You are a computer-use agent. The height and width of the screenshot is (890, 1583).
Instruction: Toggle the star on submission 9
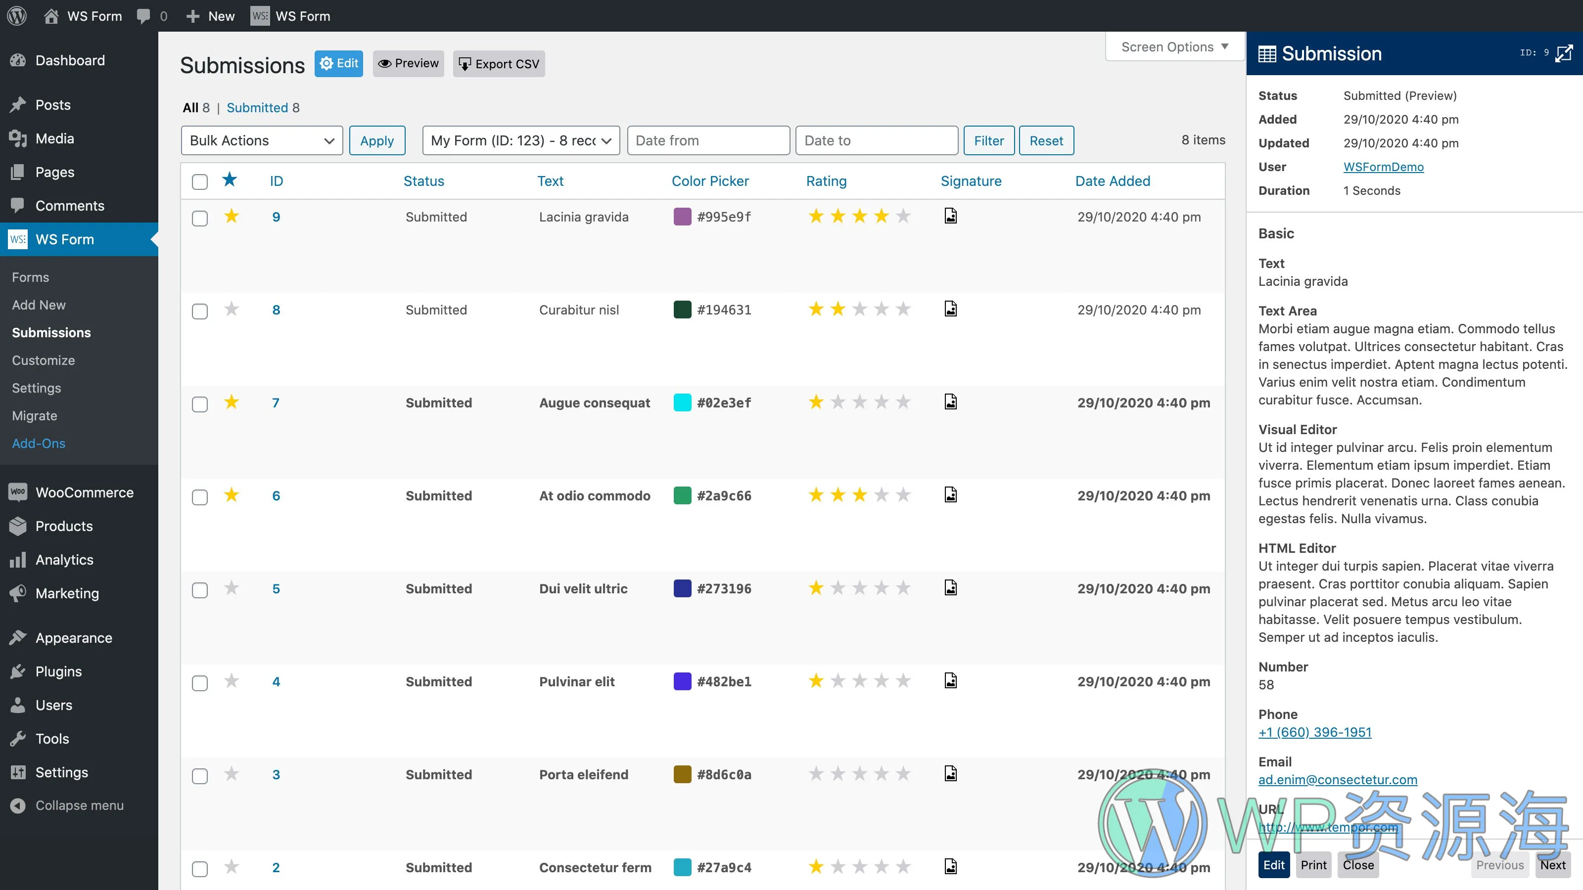coord(231,216)
